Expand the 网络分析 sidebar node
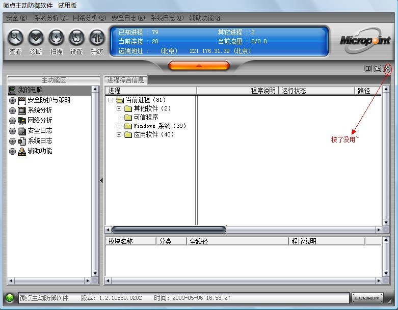 coord(12,121)
